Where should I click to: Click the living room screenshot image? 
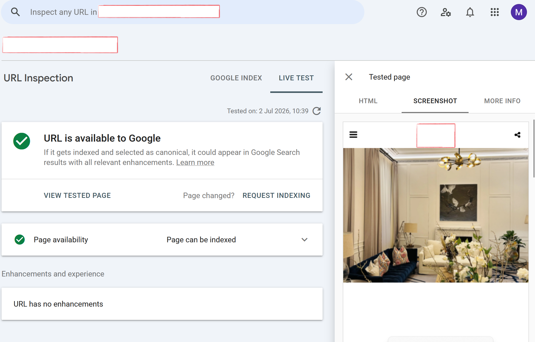pyautogui.click(x=436, y=215)
